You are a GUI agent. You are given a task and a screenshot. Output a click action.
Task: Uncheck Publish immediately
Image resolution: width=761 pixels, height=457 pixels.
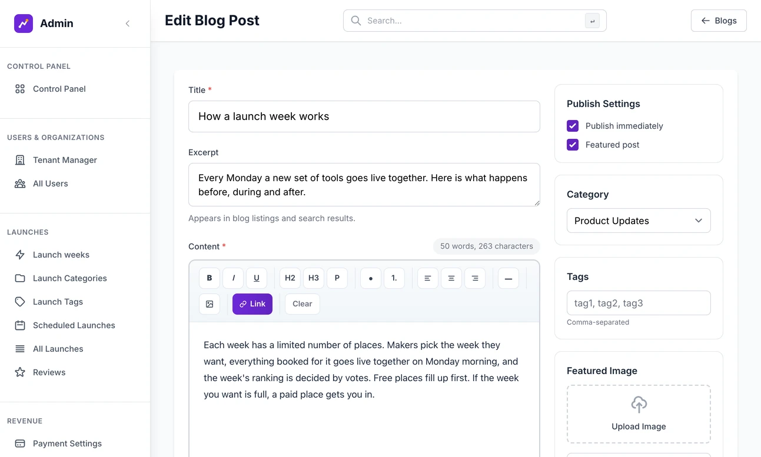click(573, 126)
